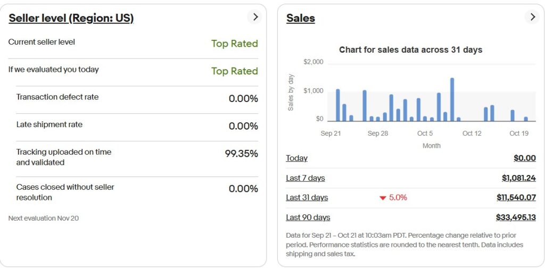Open the Today sales link
The width and height of the screenshot is (545, 268).
point(296,158)
